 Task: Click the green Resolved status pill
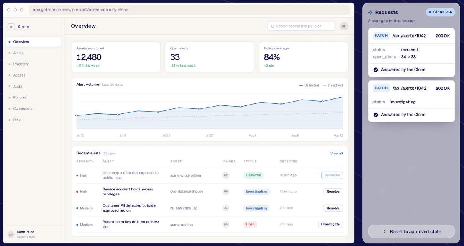point(253,175)
